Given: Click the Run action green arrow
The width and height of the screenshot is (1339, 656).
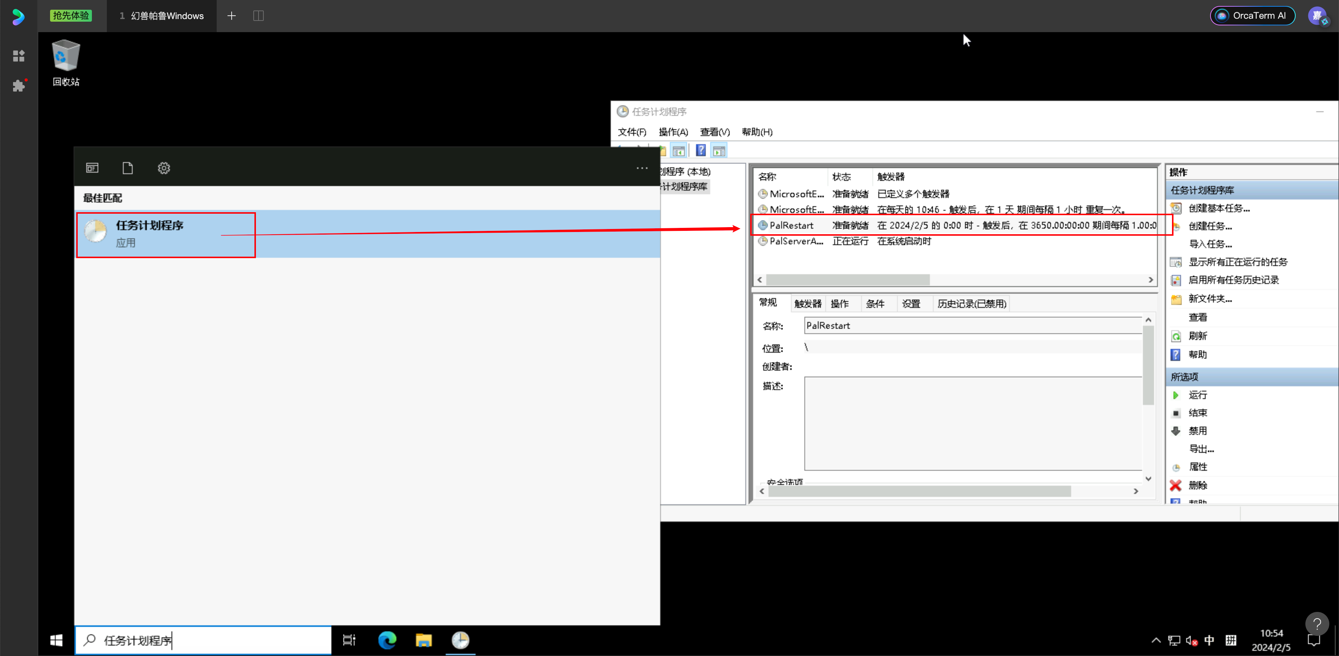Looking at the screenshot, I should (1176, 395).
